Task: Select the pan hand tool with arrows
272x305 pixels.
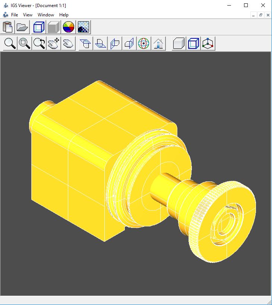Action: pyautogui.click(x=54, y=44)
